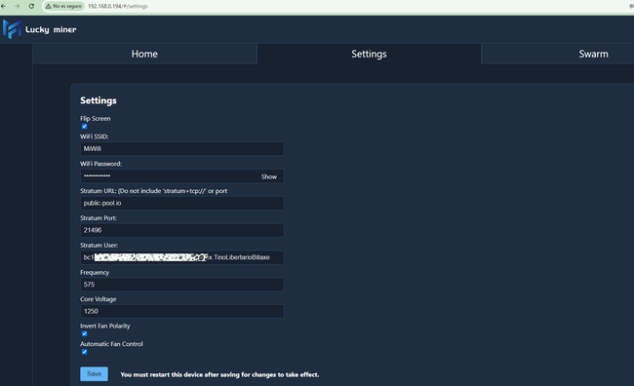Disable Automatic Fan Control checkbox

(85, 352)
